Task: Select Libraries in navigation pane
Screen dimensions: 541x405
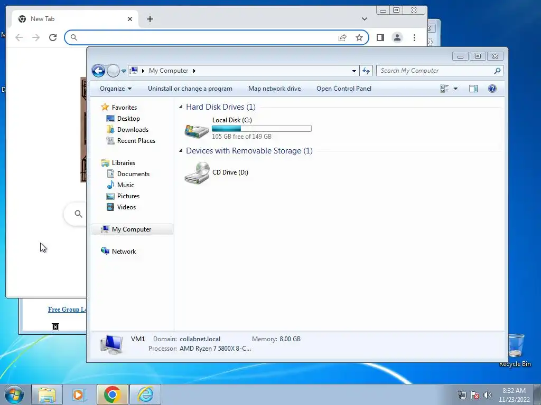Action: (118, 163)
